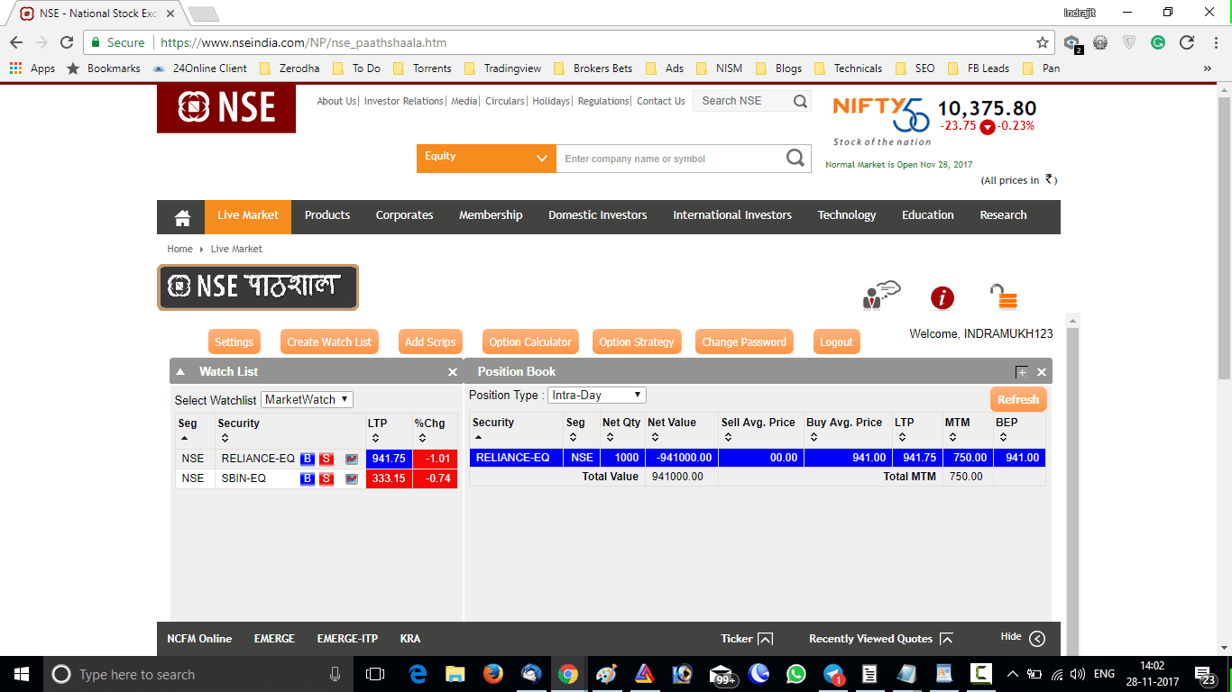Click the Search NSE input field

point(743,101)
